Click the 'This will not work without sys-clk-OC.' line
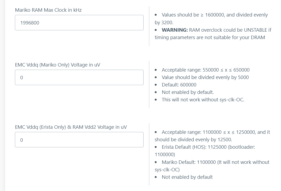Image resolution: width=281 pixels, height=191 pixels. 203,100
